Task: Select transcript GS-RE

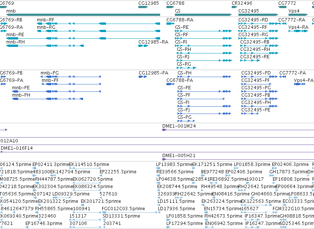Action: pyautogui.click(x=203, y=31)
